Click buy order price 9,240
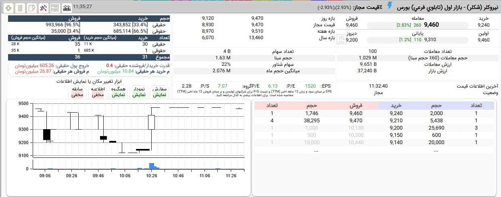 397,113
